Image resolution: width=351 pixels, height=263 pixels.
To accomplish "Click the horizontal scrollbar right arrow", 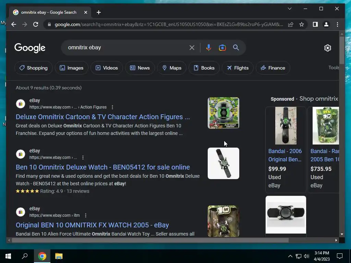I will [x=336, y=240].
